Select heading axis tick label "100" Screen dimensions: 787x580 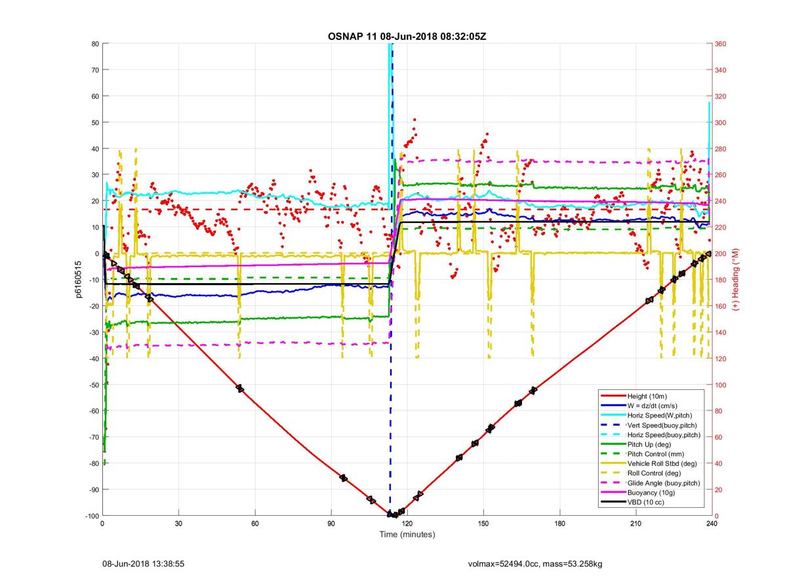tap(721, 385)
